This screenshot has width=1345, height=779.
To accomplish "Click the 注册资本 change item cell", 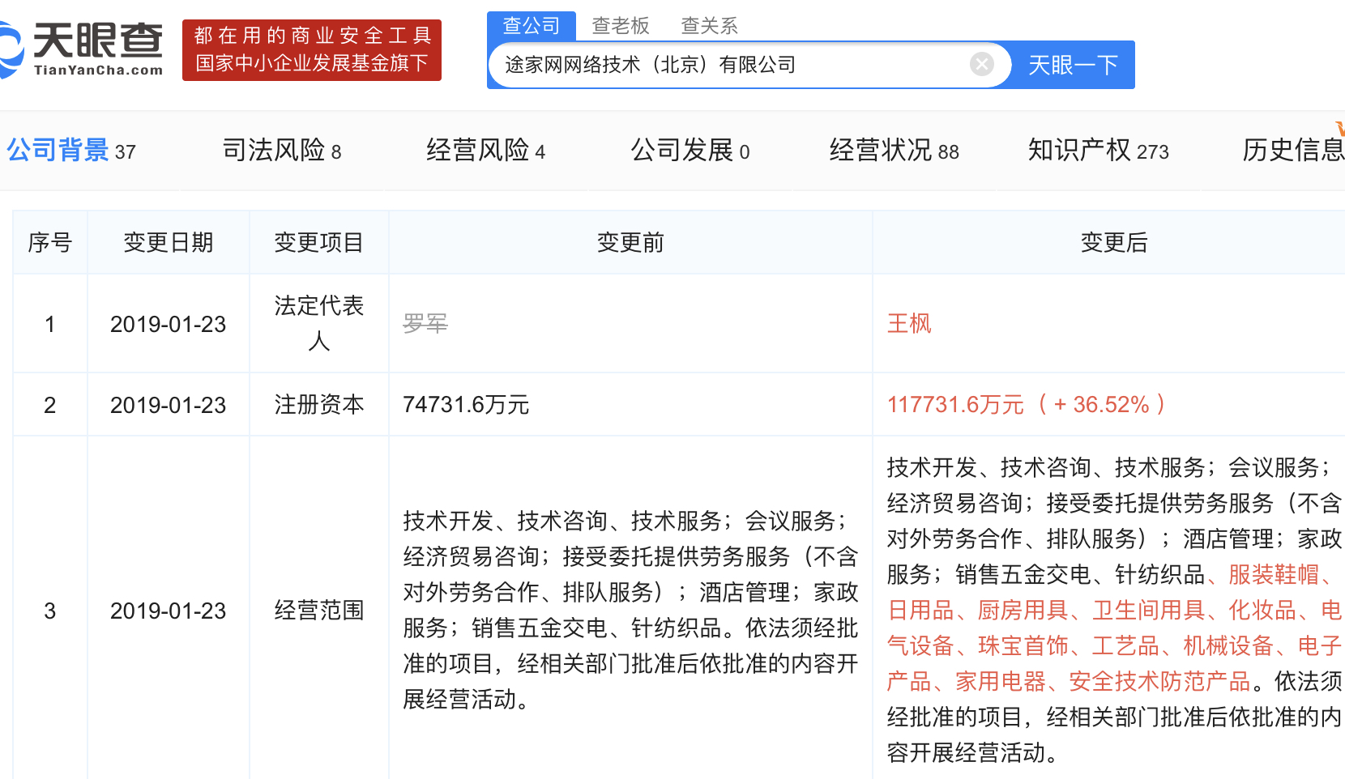I will [319, 404].
